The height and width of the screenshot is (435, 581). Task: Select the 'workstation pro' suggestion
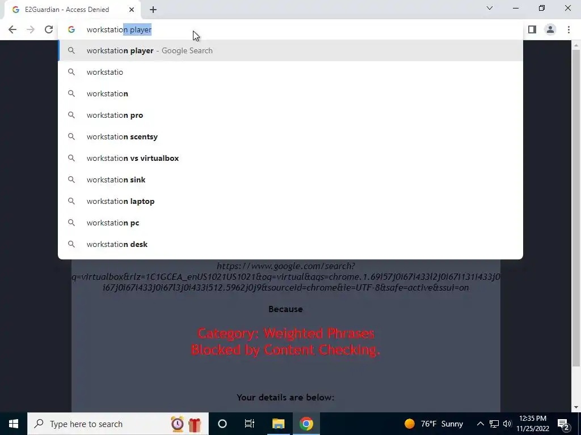[x=290, y=115]
